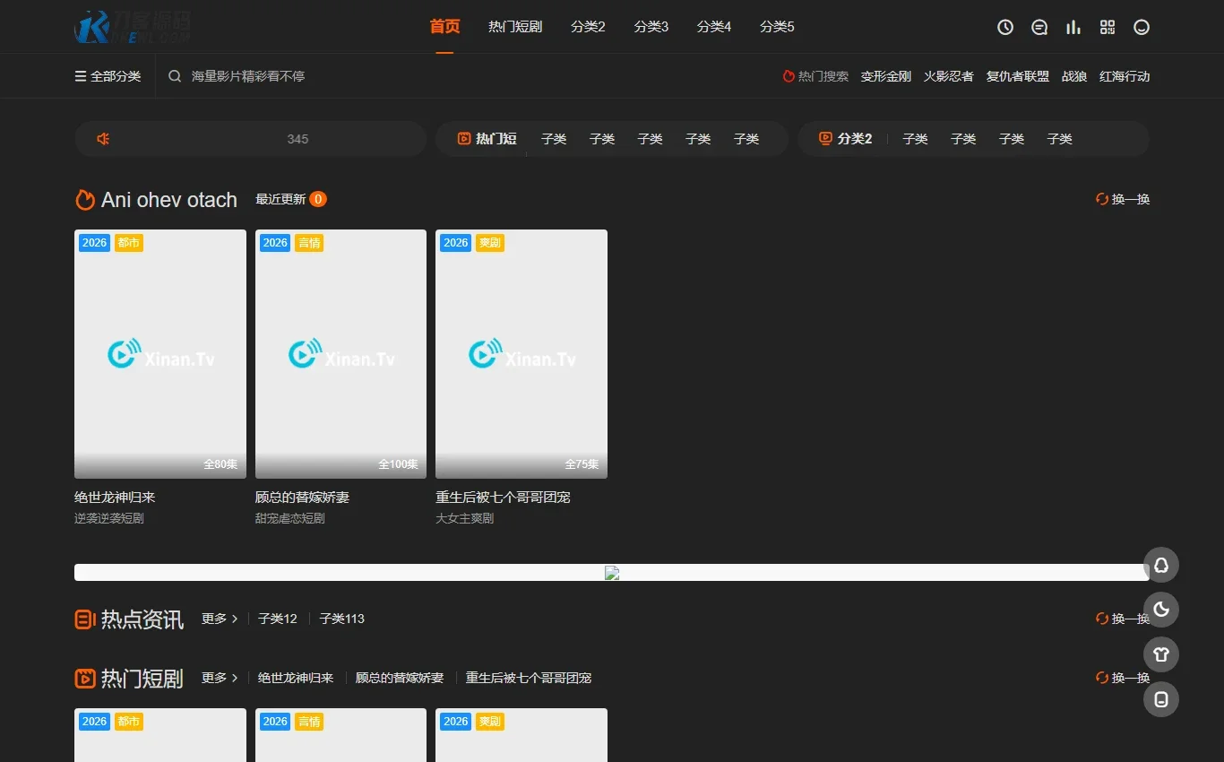Expand 更多 next to 热门短剧
Screen dimensions: 1224x762
[220, 678]
